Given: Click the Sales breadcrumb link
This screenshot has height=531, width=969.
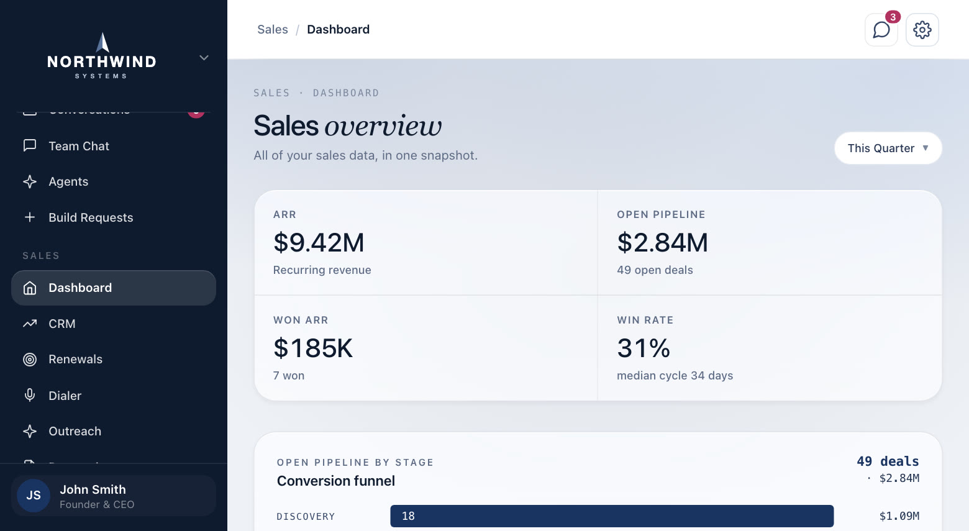Looking at the screenshot, I should point(273,30).
